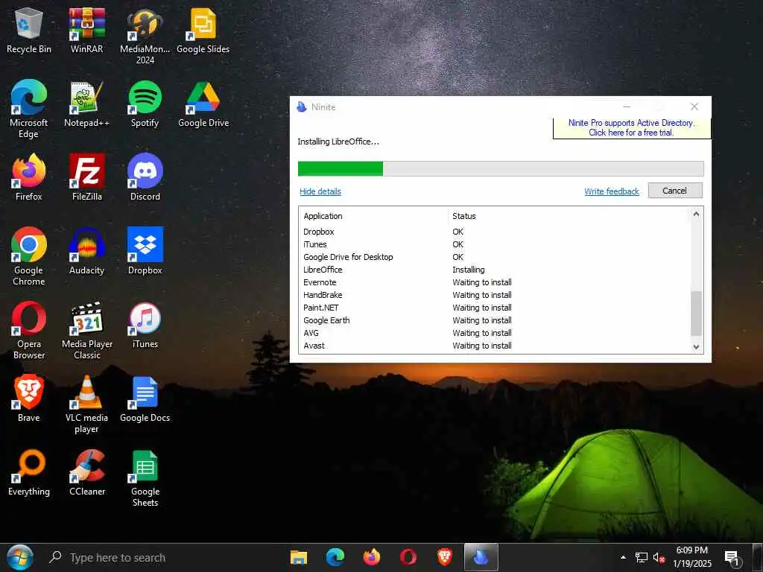Open Firefox from the taskbar

(x=372, y=557)
